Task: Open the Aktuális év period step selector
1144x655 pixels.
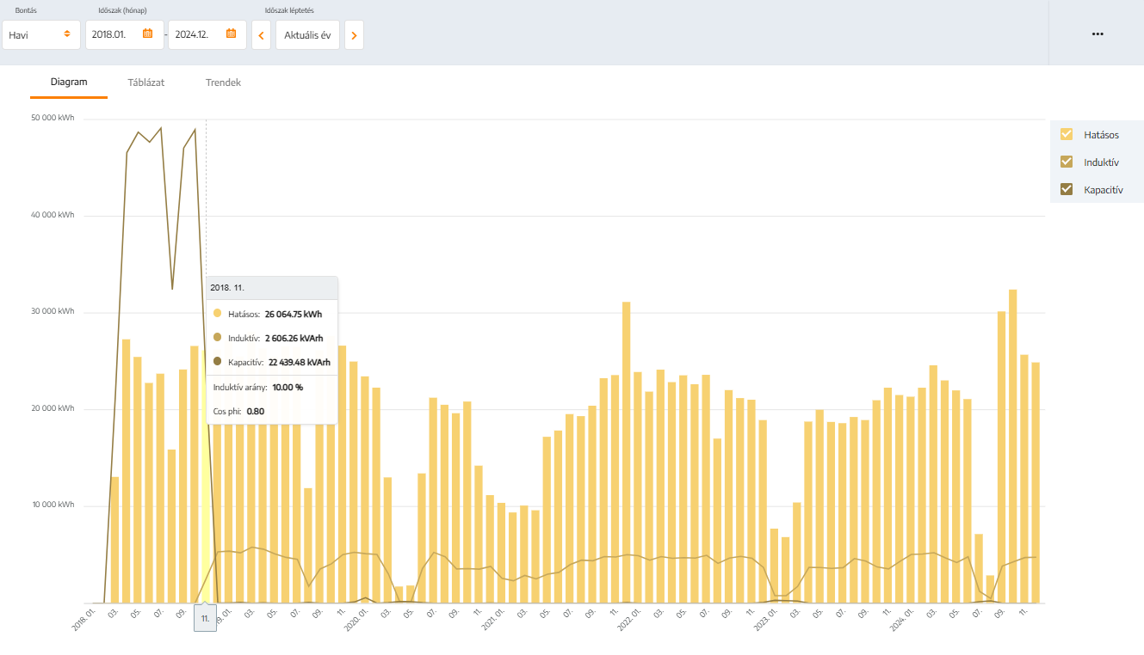Action: (307, 35)
